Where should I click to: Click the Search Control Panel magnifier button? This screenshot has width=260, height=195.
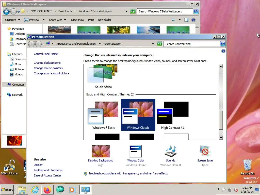(223, 44)
